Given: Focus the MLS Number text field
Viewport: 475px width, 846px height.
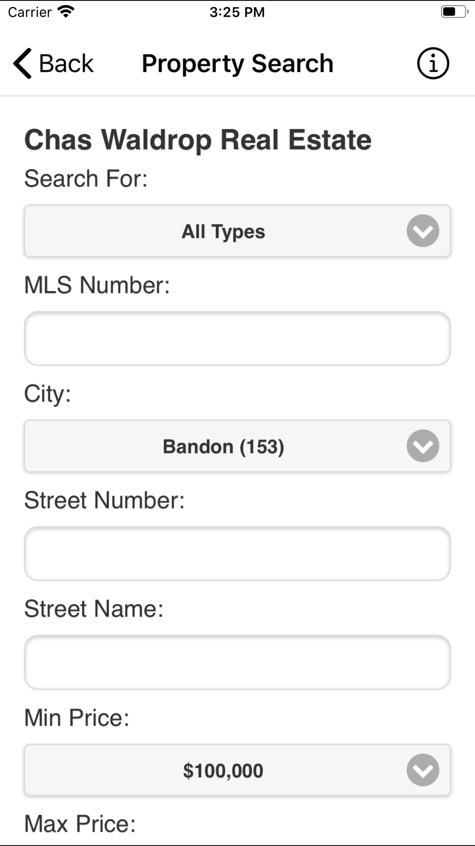Looking at the screenshot, I should [237, 339].
